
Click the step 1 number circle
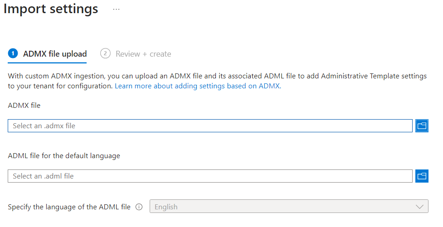pos(13,53)
